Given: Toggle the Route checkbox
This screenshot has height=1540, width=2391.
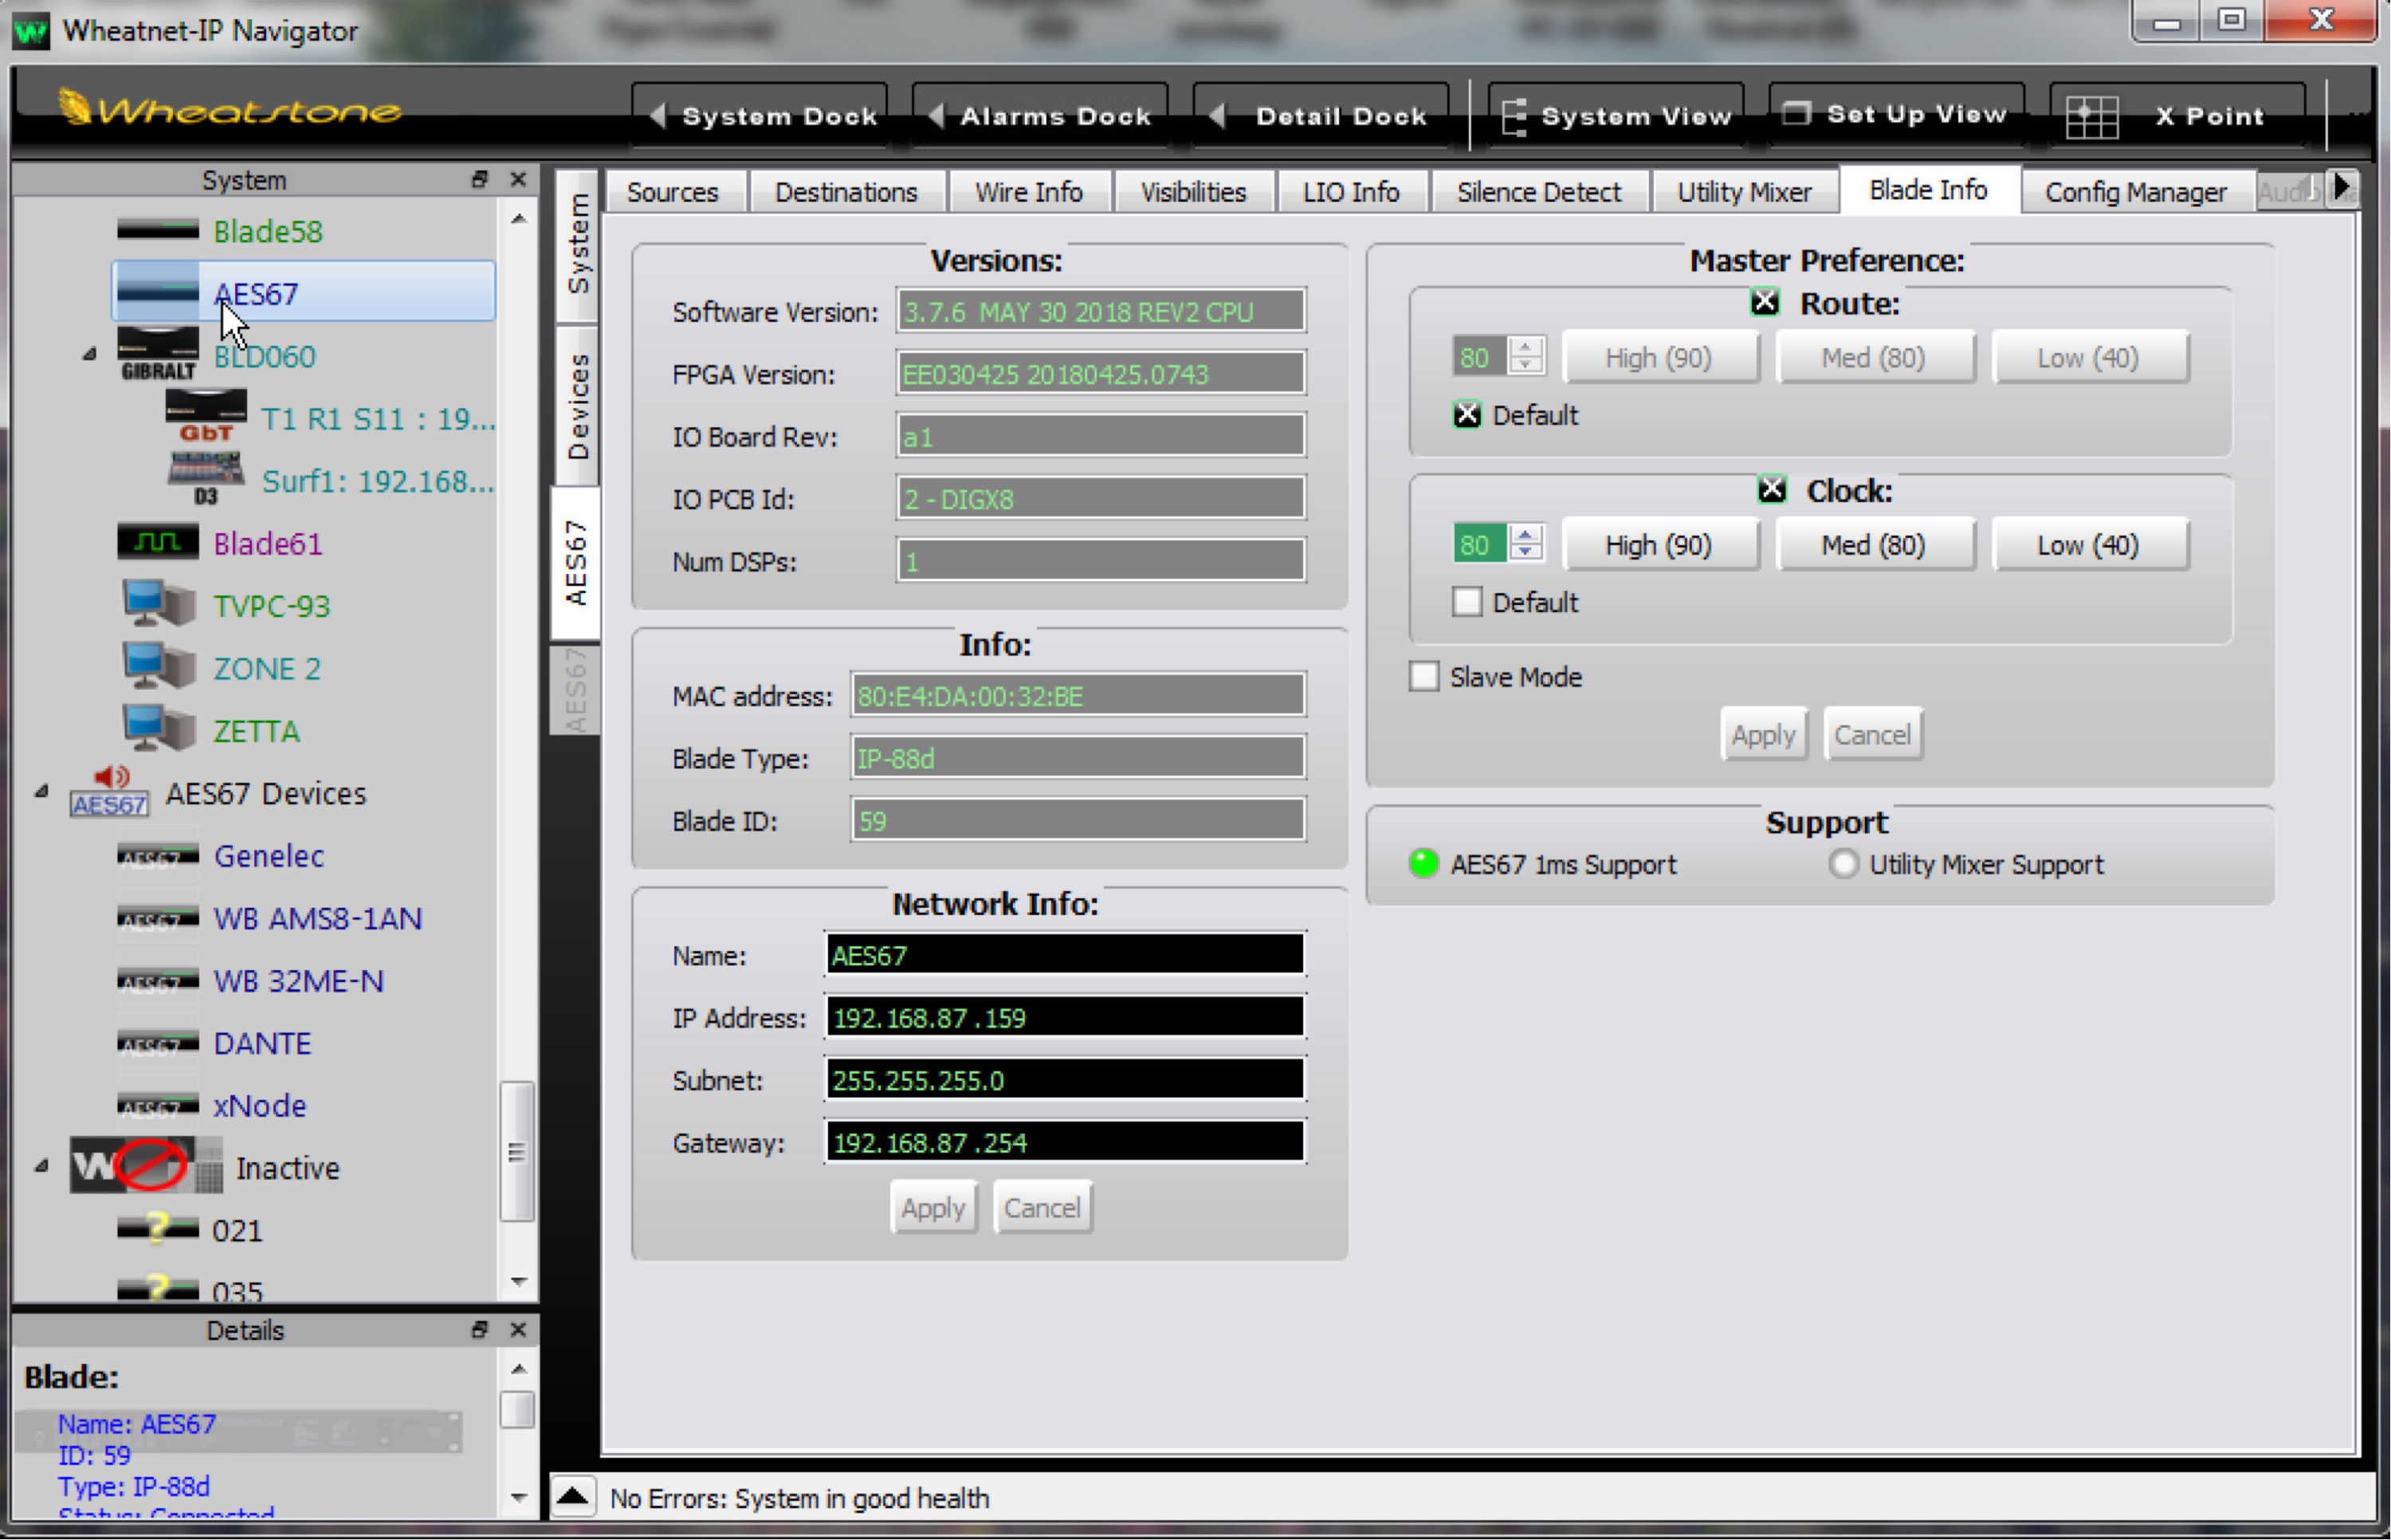Looking at the screenshot, I should pyautogui.click(x=1765, y=302).
